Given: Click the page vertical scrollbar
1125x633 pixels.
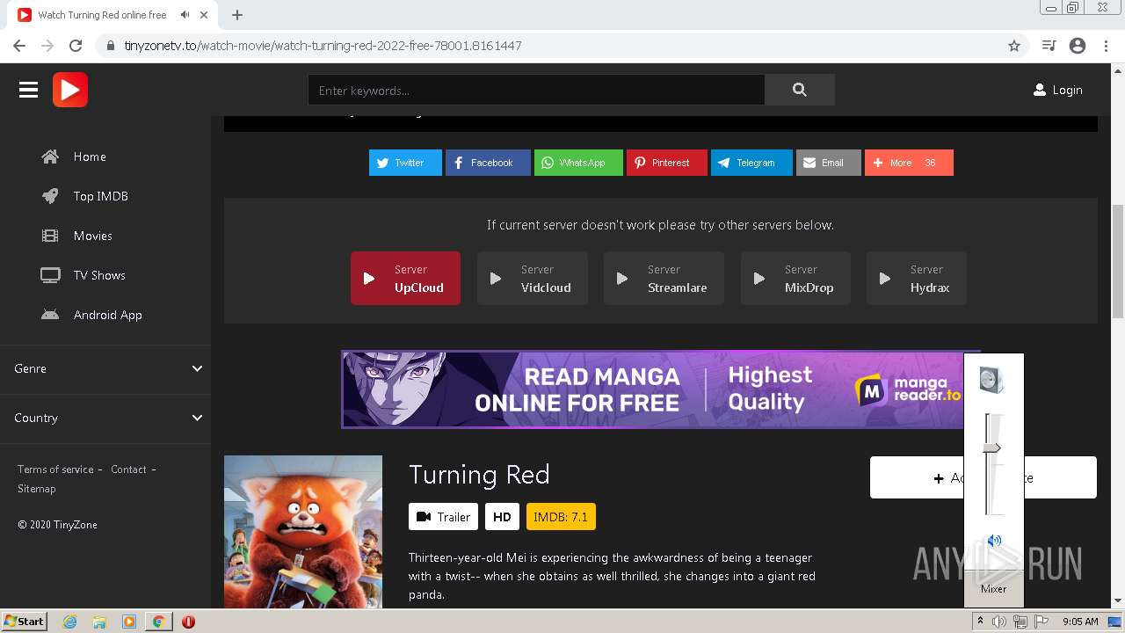Looking at the screenshot, I should click(x=1118, y=261).
